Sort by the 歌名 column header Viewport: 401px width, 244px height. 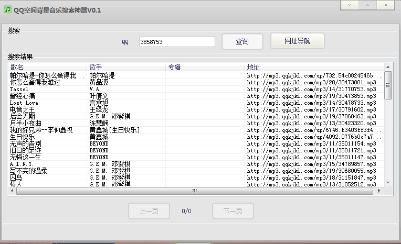(x=47, y=67)
